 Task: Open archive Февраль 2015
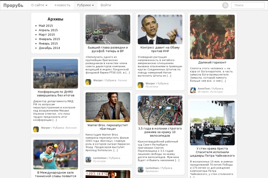click(50, 39)
